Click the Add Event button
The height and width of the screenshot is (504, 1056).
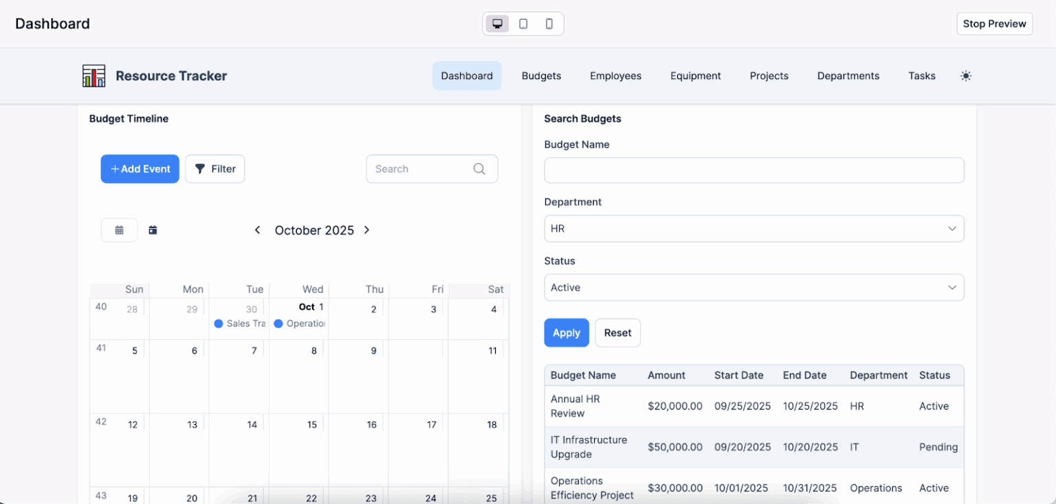click(x=140, y=169)
